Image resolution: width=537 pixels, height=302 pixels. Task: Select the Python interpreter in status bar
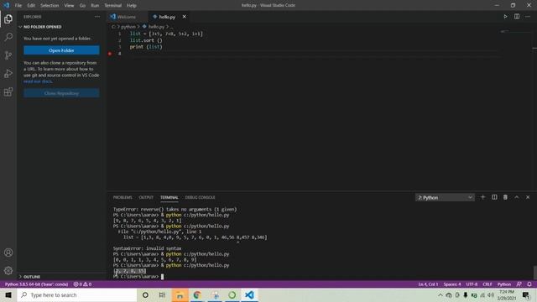coord(36,284)
